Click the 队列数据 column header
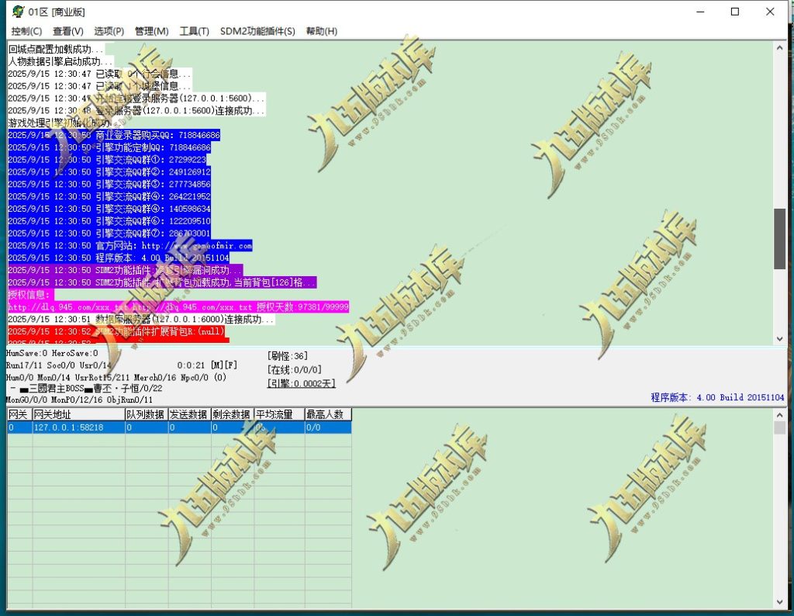The height and width of the screenshot is (616, 794). (x=146, y=415)
